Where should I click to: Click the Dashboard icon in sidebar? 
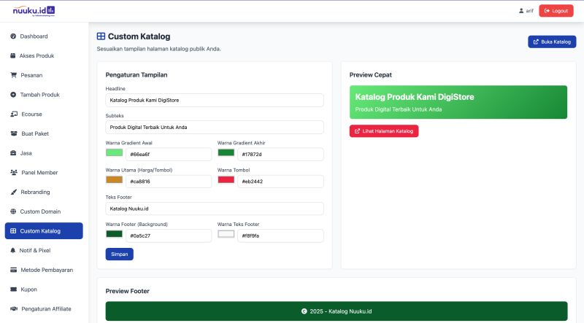pos(13,36)
